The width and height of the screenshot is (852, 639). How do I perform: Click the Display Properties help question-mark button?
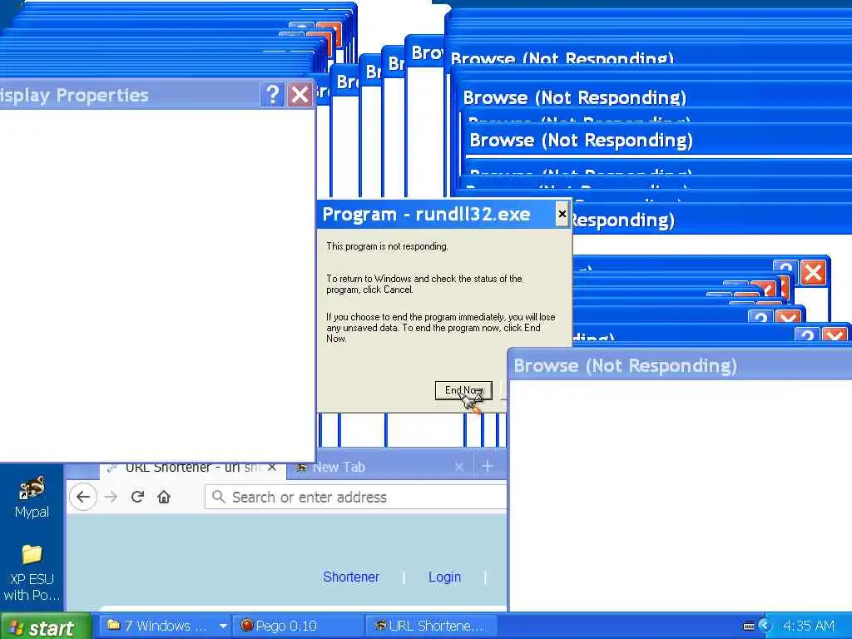(272, 95)
